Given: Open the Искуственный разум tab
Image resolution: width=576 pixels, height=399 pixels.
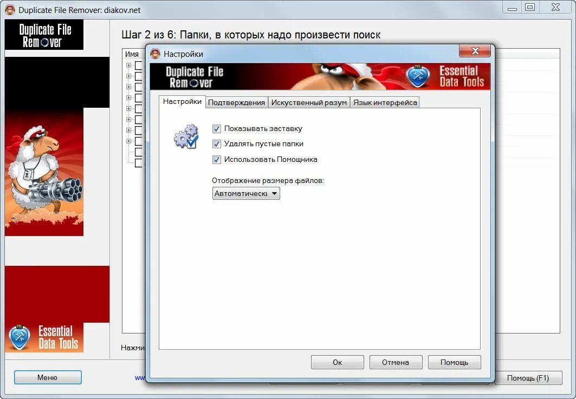Looking at the screenshot, I should click(309, 103).
